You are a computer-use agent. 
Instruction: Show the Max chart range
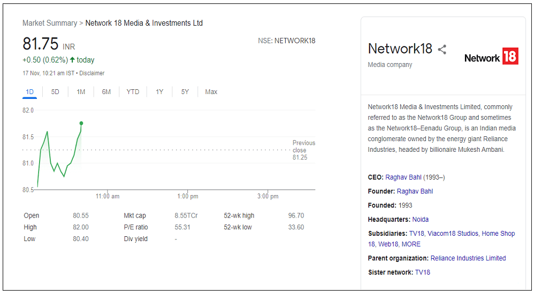211,92
